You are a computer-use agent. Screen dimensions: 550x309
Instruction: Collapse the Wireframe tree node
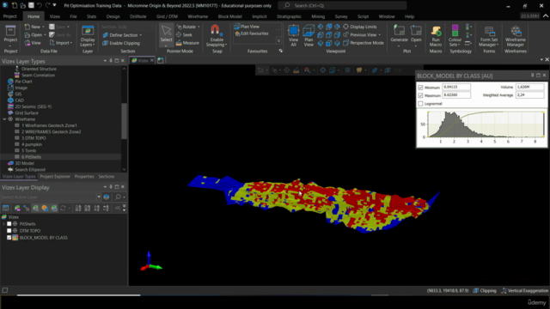[x=4, y=119]
